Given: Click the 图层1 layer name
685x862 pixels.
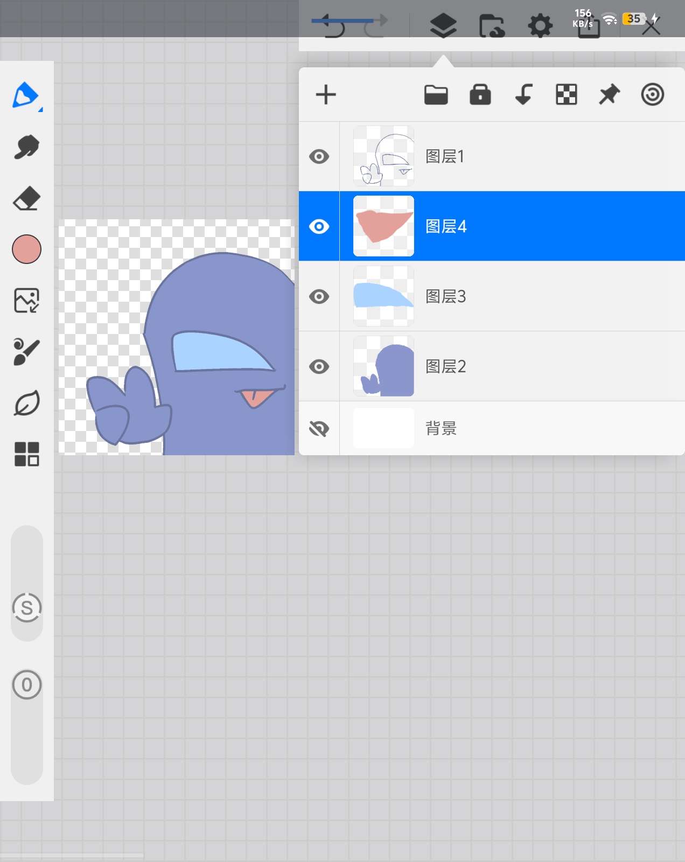Looking at the screenshot, I should click(x=445, y=156).
